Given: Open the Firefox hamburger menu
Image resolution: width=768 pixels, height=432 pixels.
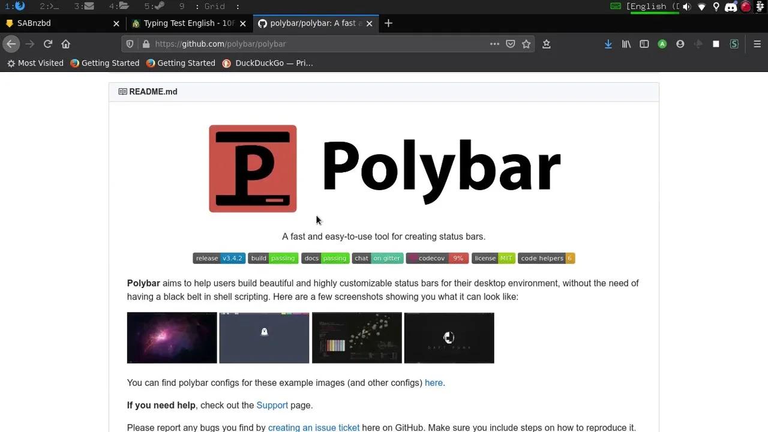Looking at the screenshot, I should pos(757,44).
